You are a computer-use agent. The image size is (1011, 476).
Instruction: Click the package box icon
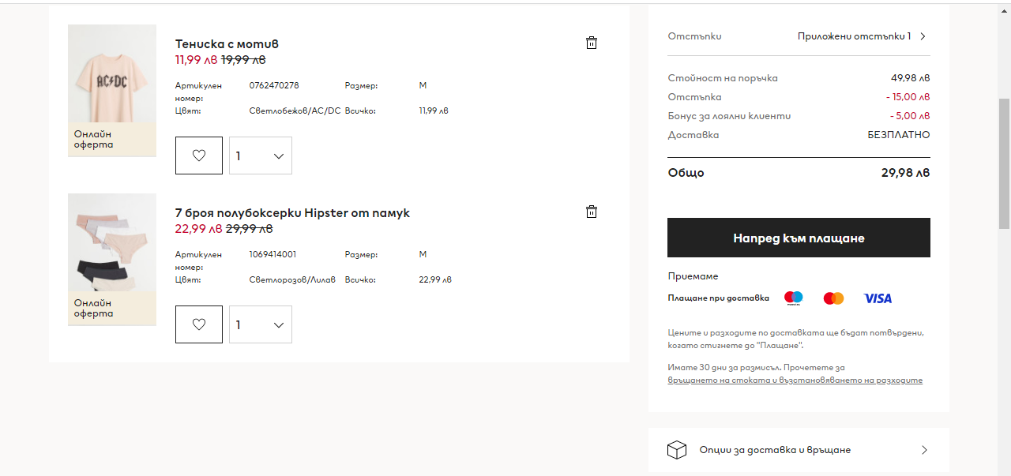pos(677,450)
